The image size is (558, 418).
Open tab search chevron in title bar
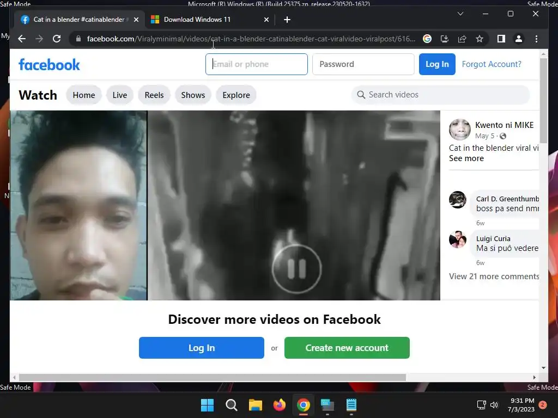click(460, 14)
